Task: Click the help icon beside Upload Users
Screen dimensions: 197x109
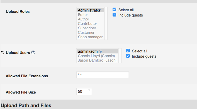Action: tap(33, 53)
